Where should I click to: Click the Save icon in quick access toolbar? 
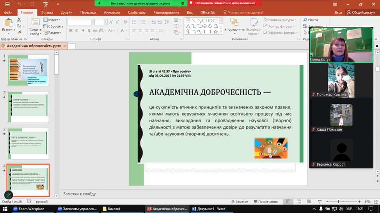coord(7,4)
